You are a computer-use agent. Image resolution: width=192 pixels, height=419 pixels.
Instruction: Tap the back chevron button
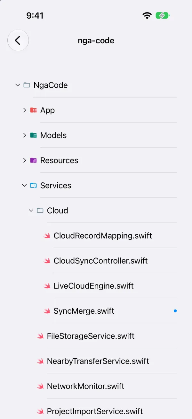[18, 40]
